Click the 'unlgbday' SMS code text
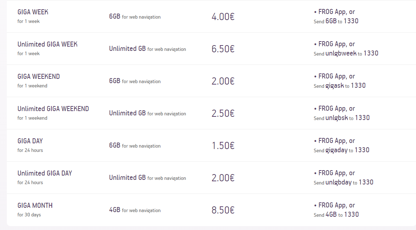Image resolution: width=416 pixels, height=230 pixels. (x=338, y=183)
